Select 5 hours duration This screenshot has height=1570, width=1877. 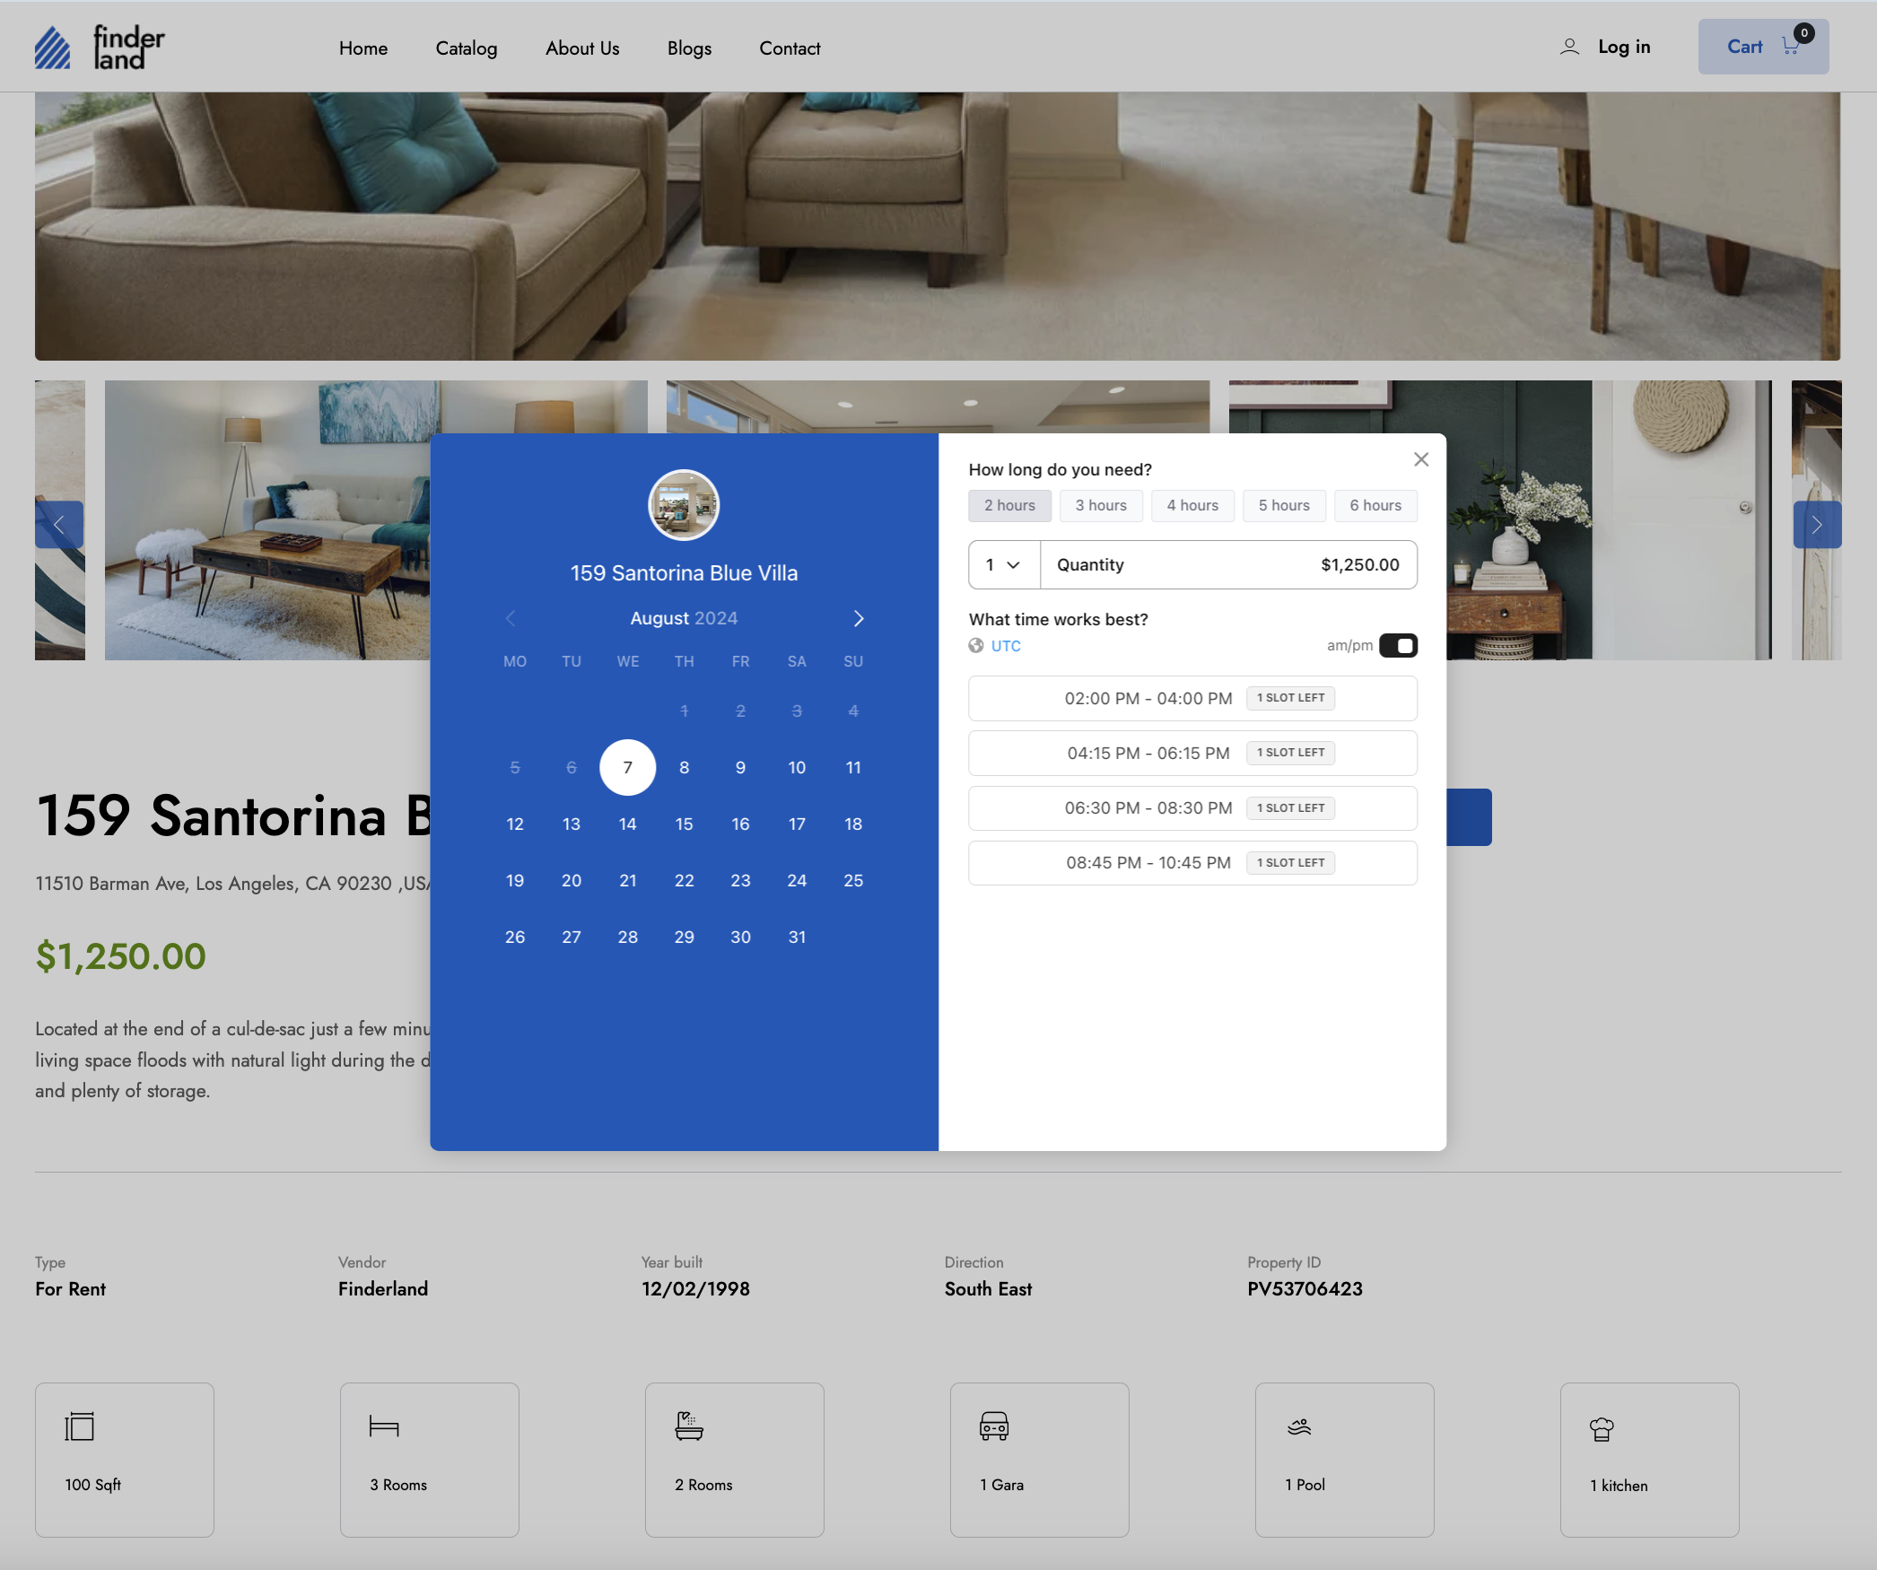click(x=1284, y=505)
